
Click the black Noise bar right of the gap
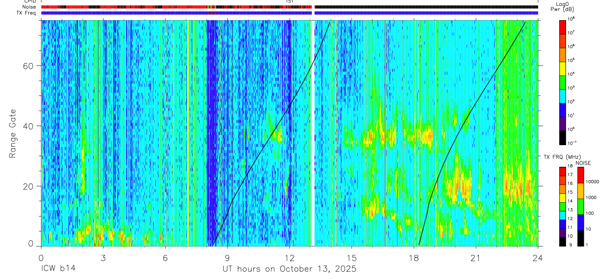coord(426,7)
